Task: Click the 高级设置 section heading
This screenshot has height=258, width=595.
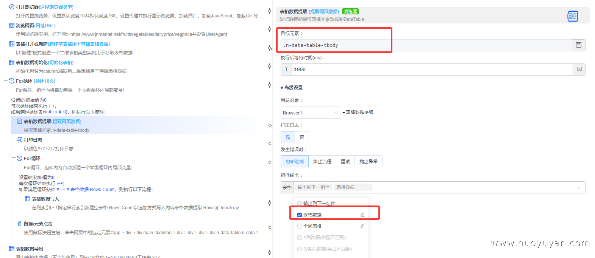Action: (294, 87)
